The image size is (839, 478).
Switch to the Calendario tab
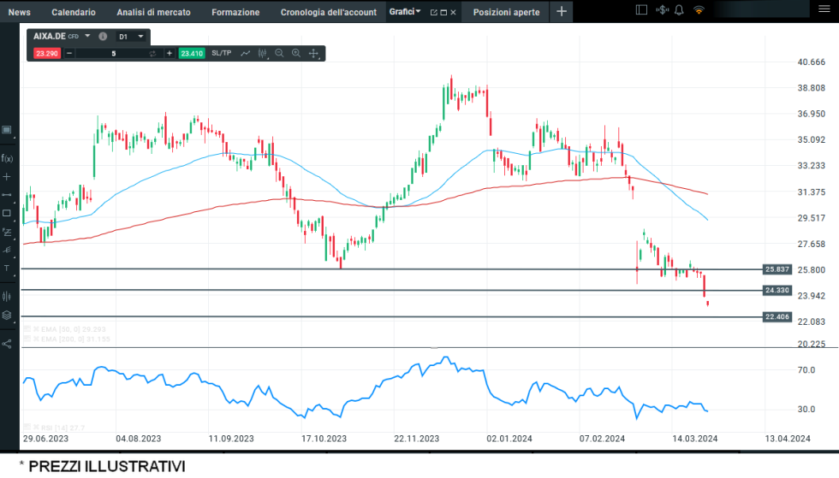point(74,12)
